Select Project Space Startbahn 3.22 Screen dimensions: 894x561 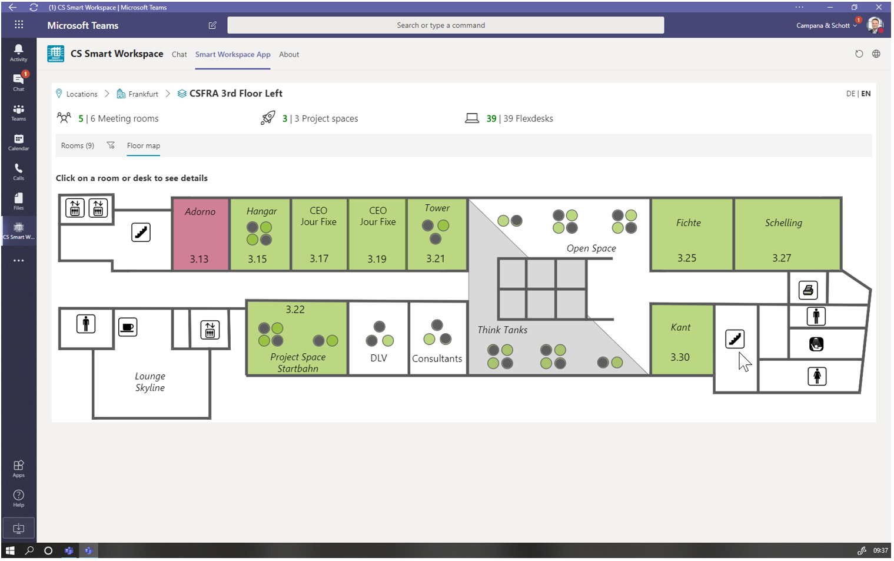pos(297,338)
